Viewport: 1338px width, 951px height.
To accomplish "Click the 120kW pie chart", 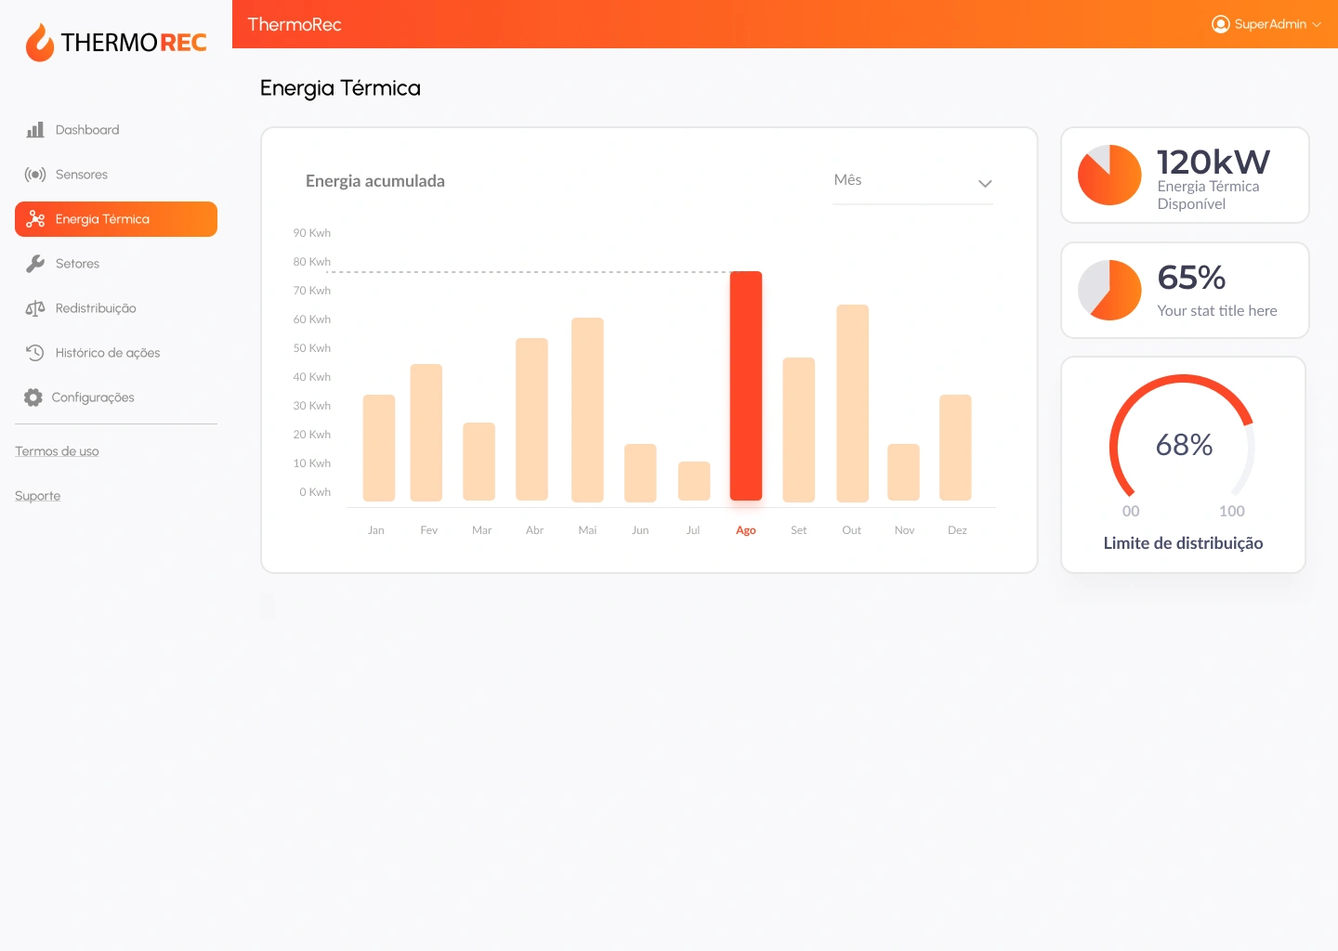I will [x=1109, y=175].
